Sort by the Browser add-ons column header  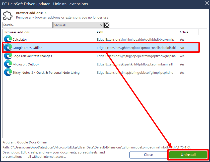click(17, 32)
